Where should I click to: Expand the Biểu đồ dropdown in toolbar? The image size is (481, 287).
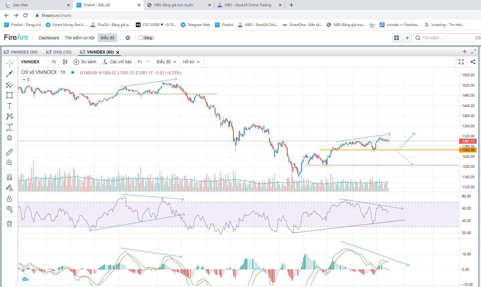click(x=166, y=62)
